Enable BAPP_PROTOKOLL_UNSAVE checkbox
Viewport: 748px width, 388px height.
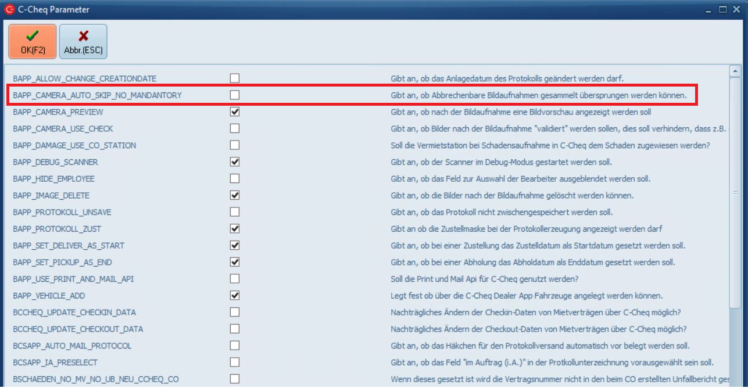click(x=235, y=212)
